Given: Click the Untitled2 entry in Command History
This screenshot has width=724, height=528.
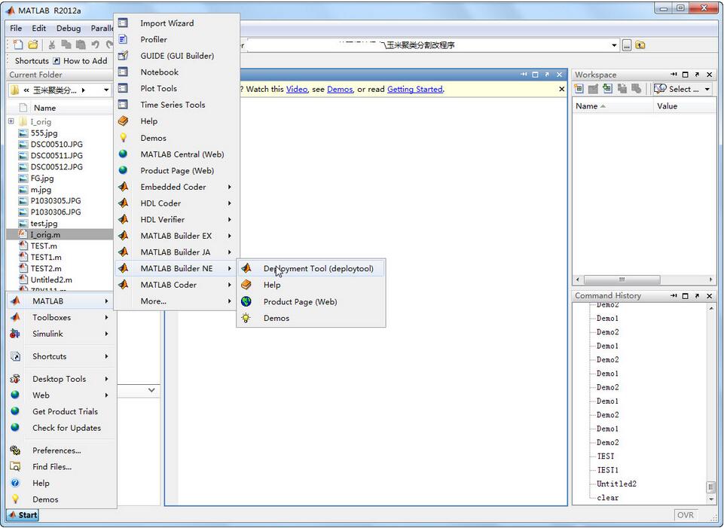Looking at the screenshot, I should coord(616,484).
